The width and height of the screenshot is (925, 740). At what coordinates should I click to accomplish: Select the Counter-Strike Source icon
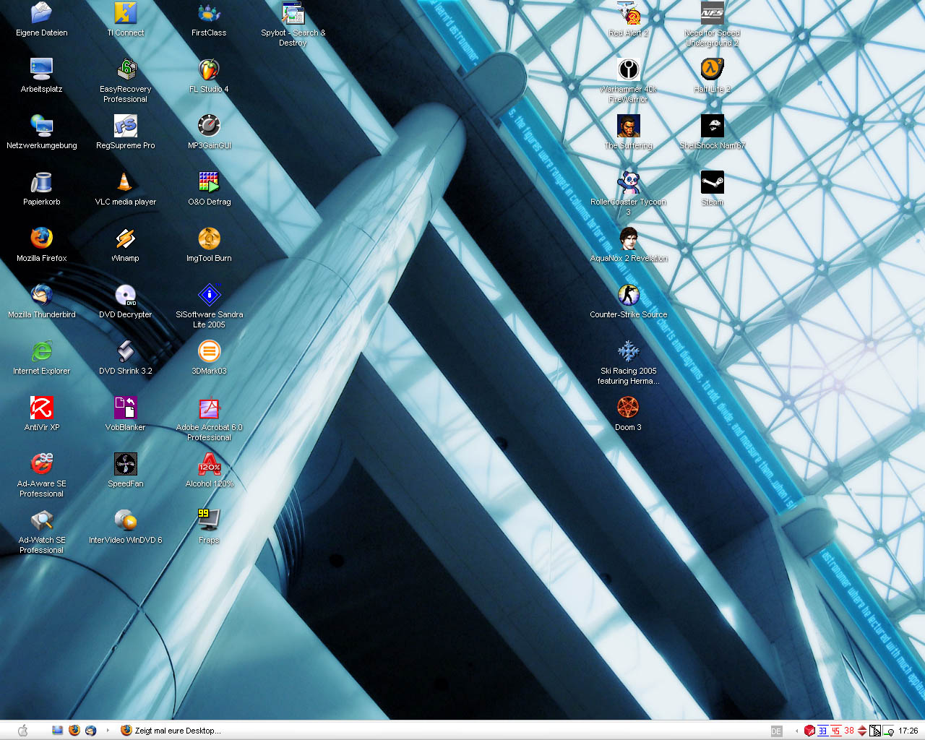point(629,295)
